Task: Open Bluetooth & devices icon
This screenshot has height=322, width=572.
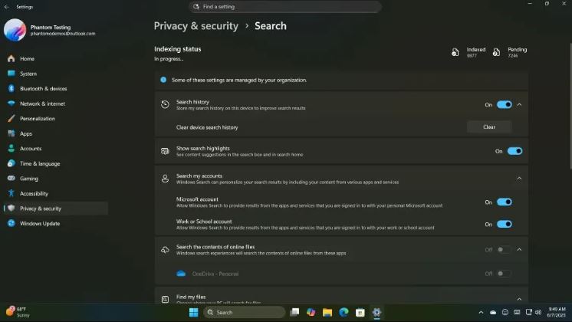Action: (x=12, y=88)
